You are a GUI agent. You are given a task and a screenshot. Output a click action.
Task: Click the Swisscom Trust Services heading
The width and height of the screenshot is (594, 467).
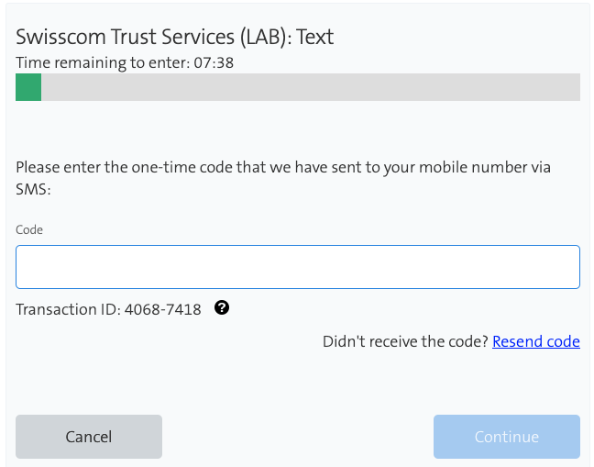pos(174,37)
